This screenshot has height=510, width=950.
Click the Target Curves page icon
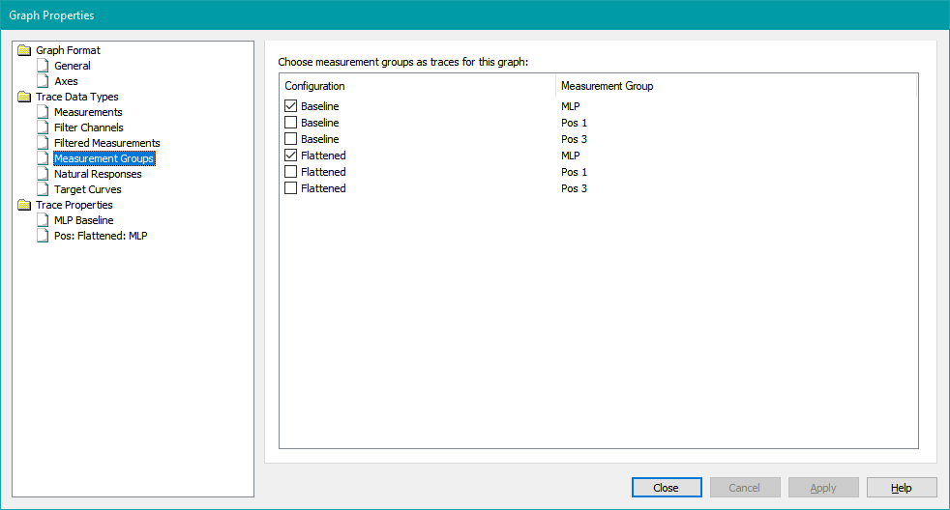(43, 189)
